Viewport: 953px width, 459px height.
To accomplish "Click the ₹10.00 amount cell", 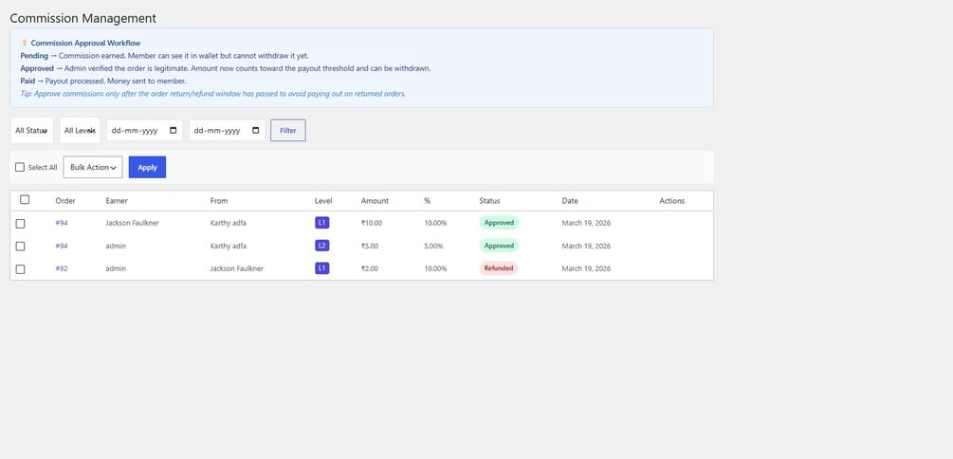I will tap(372, 223).
